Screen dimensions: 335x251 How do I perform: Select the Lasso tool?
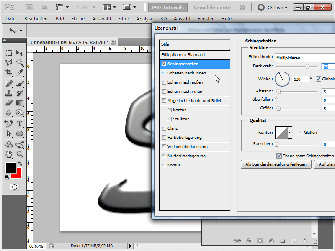click(9, 63)
